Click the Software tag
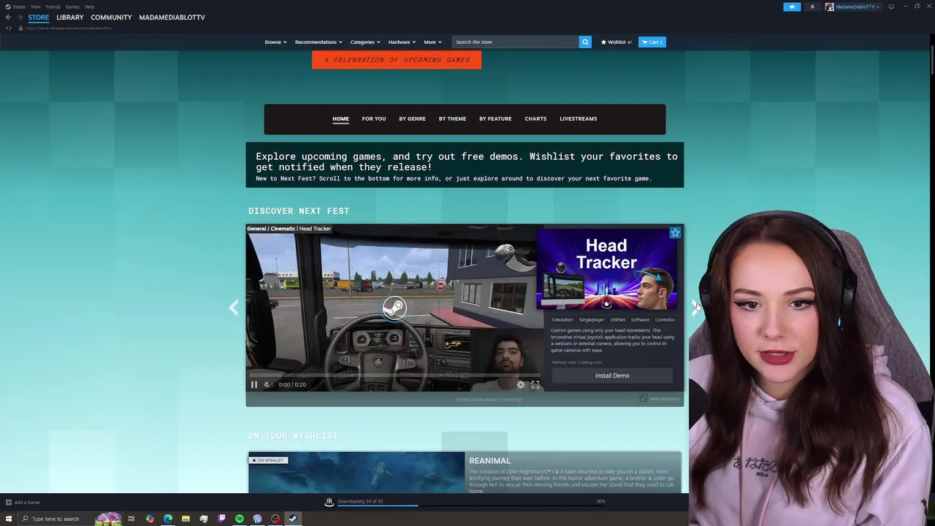 641,320
